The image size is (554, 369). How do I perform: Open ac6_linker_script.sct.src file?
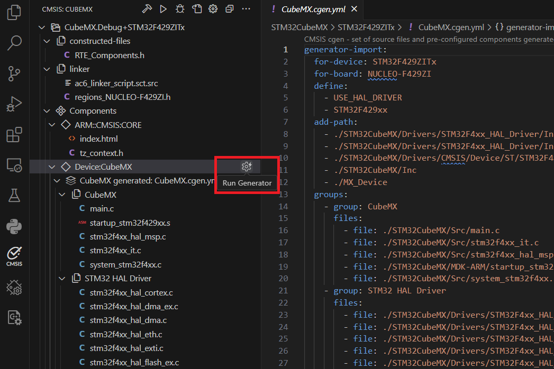click(116, 84)
